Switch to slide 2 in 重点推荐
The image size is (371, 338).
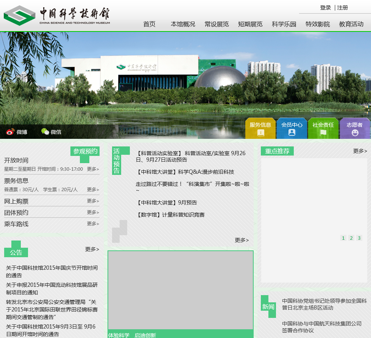click(351, 238)
